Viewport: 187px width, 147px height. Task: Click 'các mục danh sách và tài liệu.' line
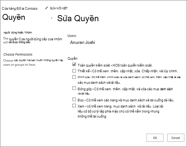tap(99, 83)
